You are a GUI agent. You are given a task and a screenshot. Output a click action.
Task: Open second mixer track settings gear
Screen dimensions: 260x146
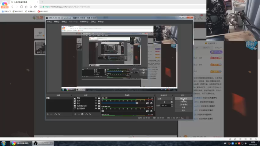(x=151, y=111)
